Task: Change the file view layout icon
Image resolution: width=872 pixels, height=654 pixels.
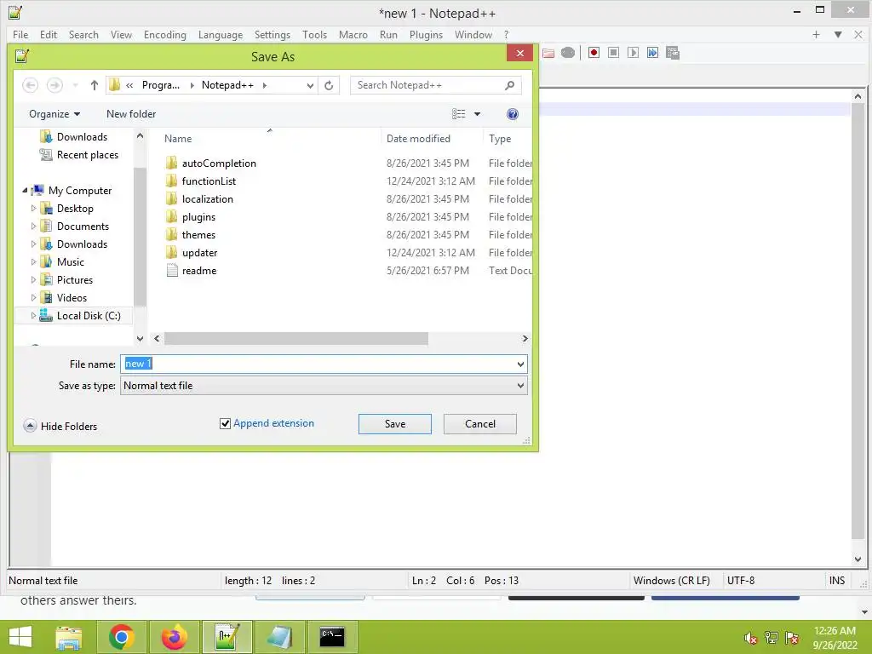Action: (x=459, y=114)
